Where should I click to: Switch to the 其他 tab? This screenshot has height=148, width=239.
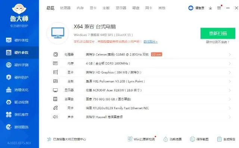[x=162, y=8]
